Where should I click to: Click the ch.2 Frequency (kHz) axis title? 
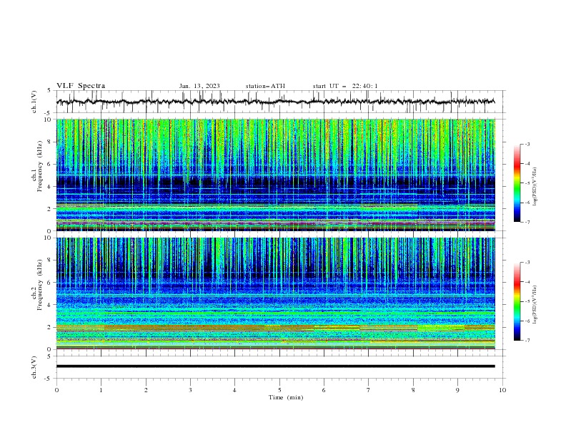(x=37, y=285)
